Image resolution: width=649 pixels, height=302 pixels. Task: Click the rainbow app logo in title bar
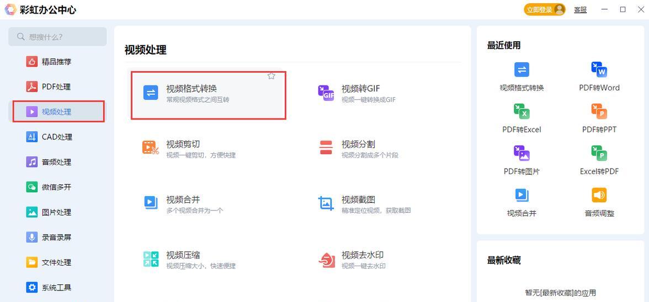[10, 9]
